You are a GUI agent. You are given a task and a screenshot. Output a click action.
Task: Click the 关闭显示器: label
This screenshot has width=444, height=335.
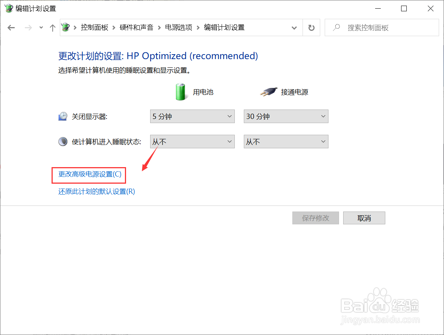[x=90, y=117]
